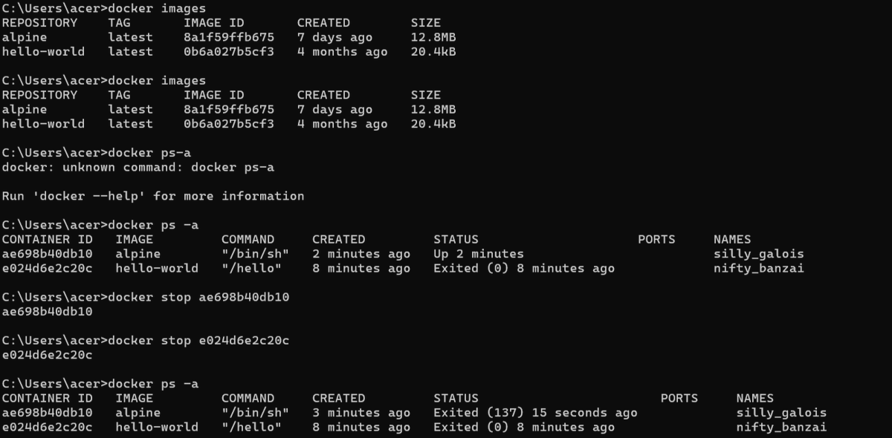This screenshot has height=438, width=892.
Task: Select the 'docker: unknown command: docker ps-a' error
Action: 138,168
